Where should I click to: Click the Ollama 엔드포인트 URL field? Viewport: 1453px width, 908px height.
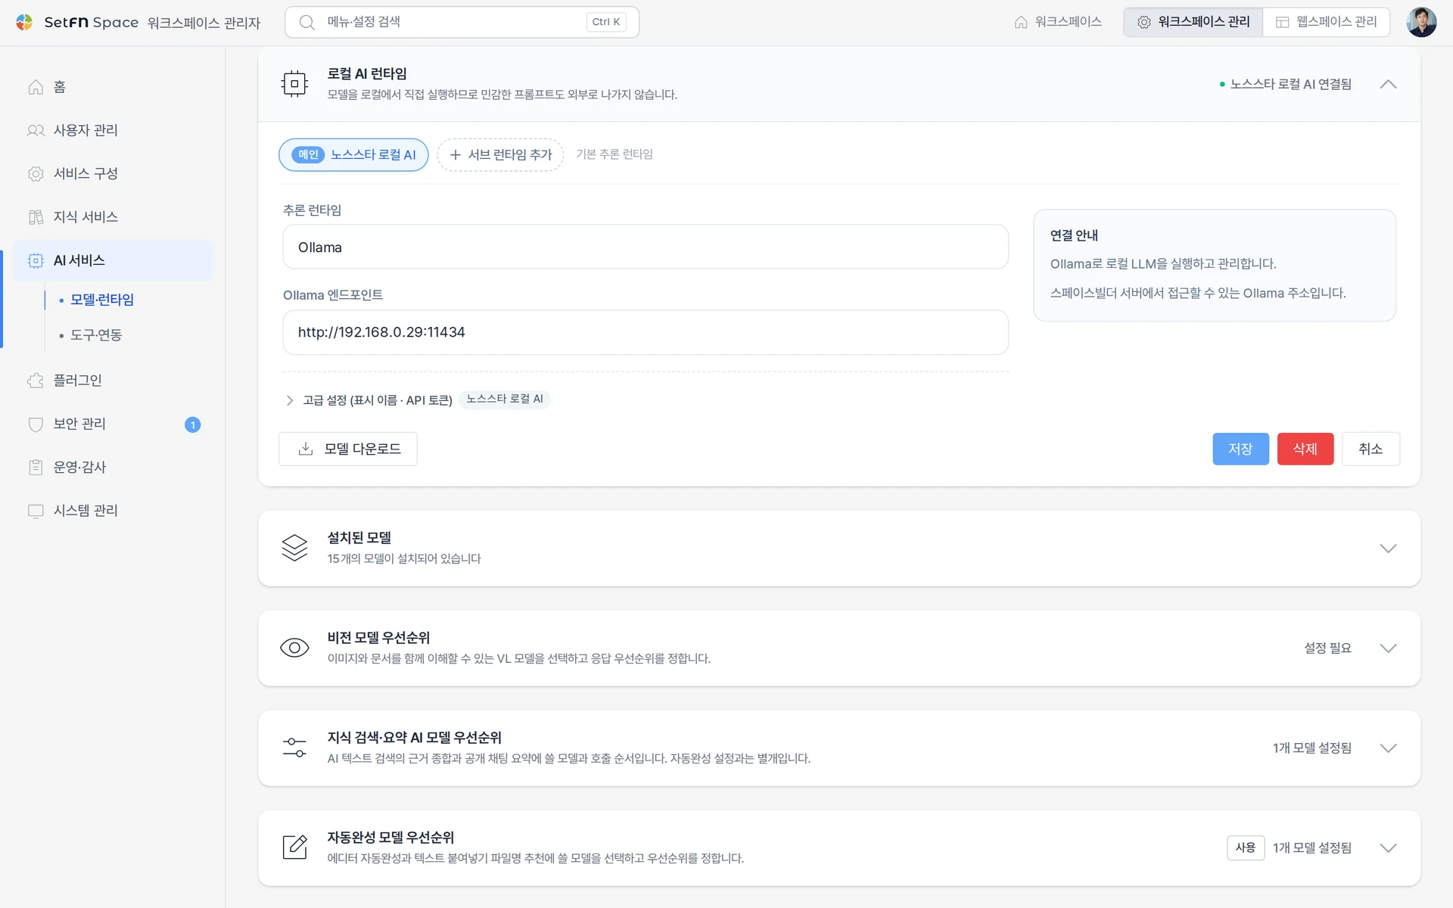pyautogui.click(x=645, y=332)
